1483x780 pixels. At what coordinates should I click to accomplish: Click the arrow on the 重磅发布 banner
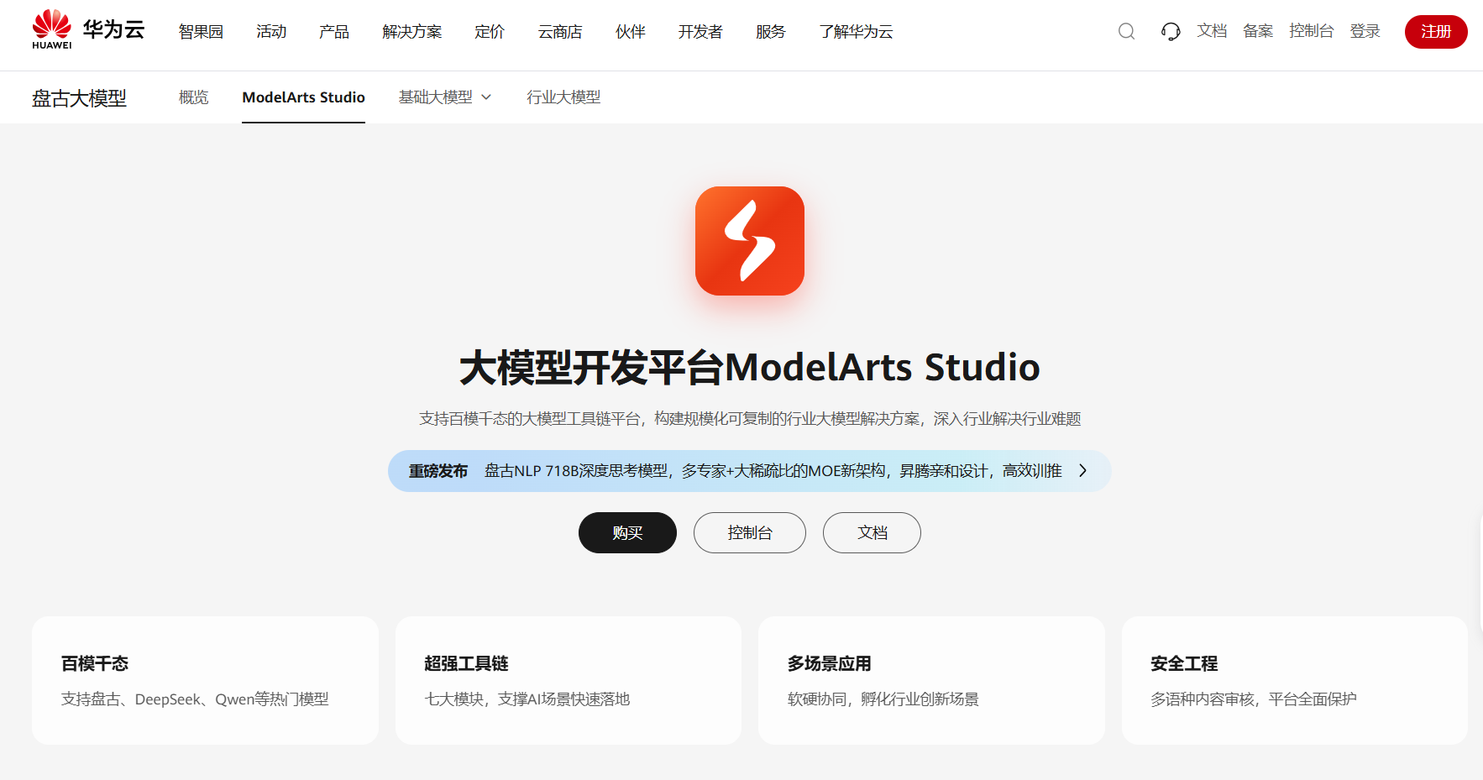point(1082,471)
